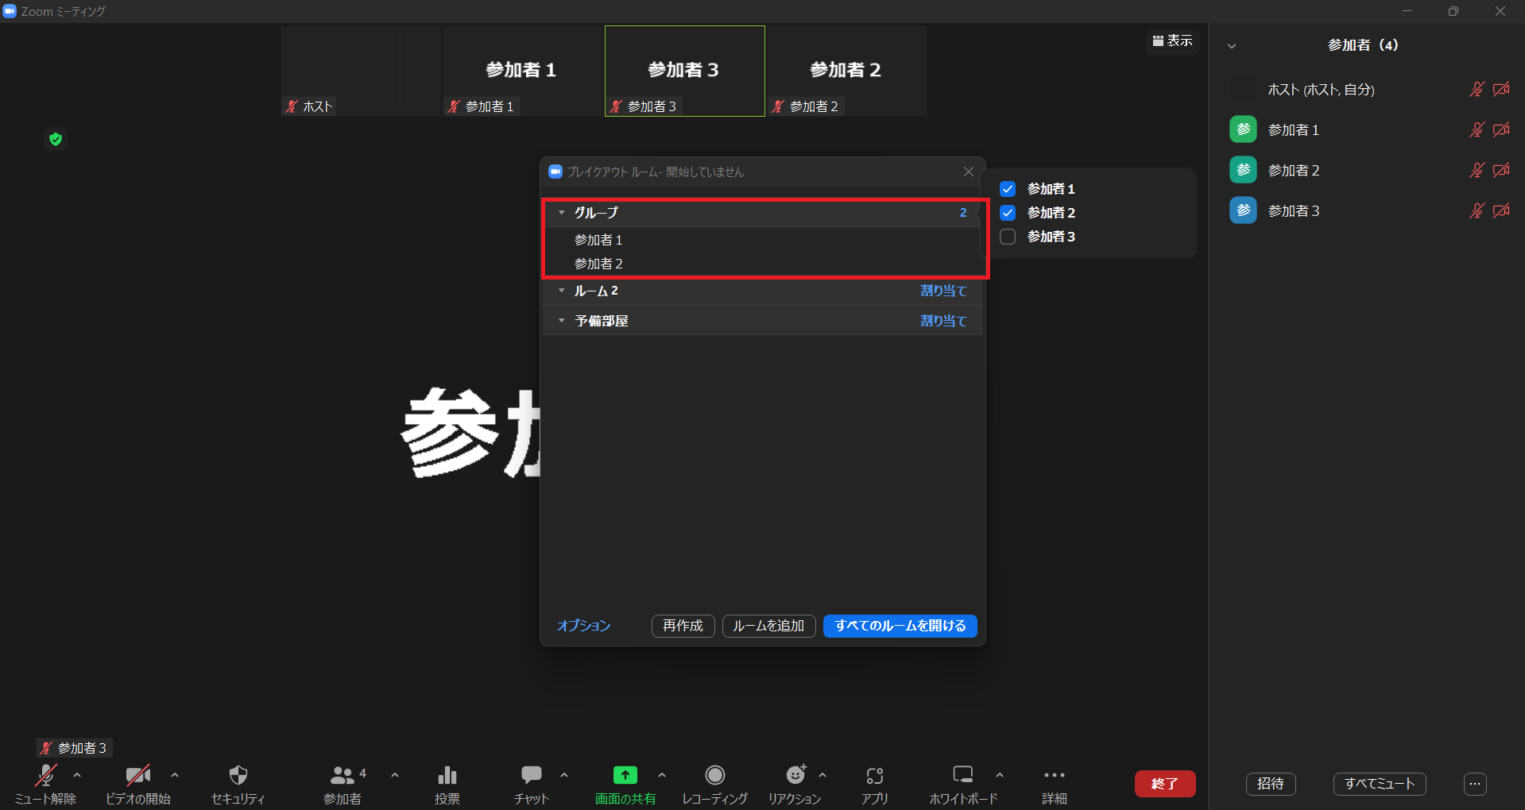1525x810 pixels.
Task: Click the green Share Screen icon
Action: pos(625,775)
